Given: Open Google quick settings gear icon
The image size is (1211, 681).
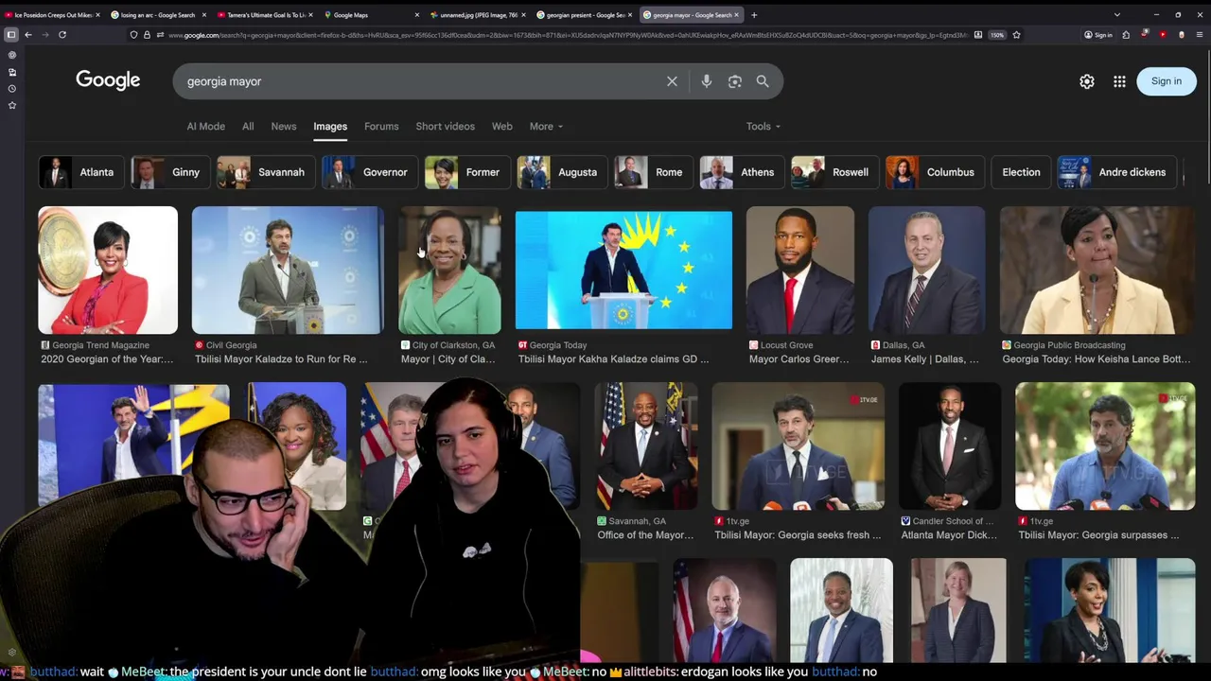Looking at the screenshot, I should (x=1087, y=81).
